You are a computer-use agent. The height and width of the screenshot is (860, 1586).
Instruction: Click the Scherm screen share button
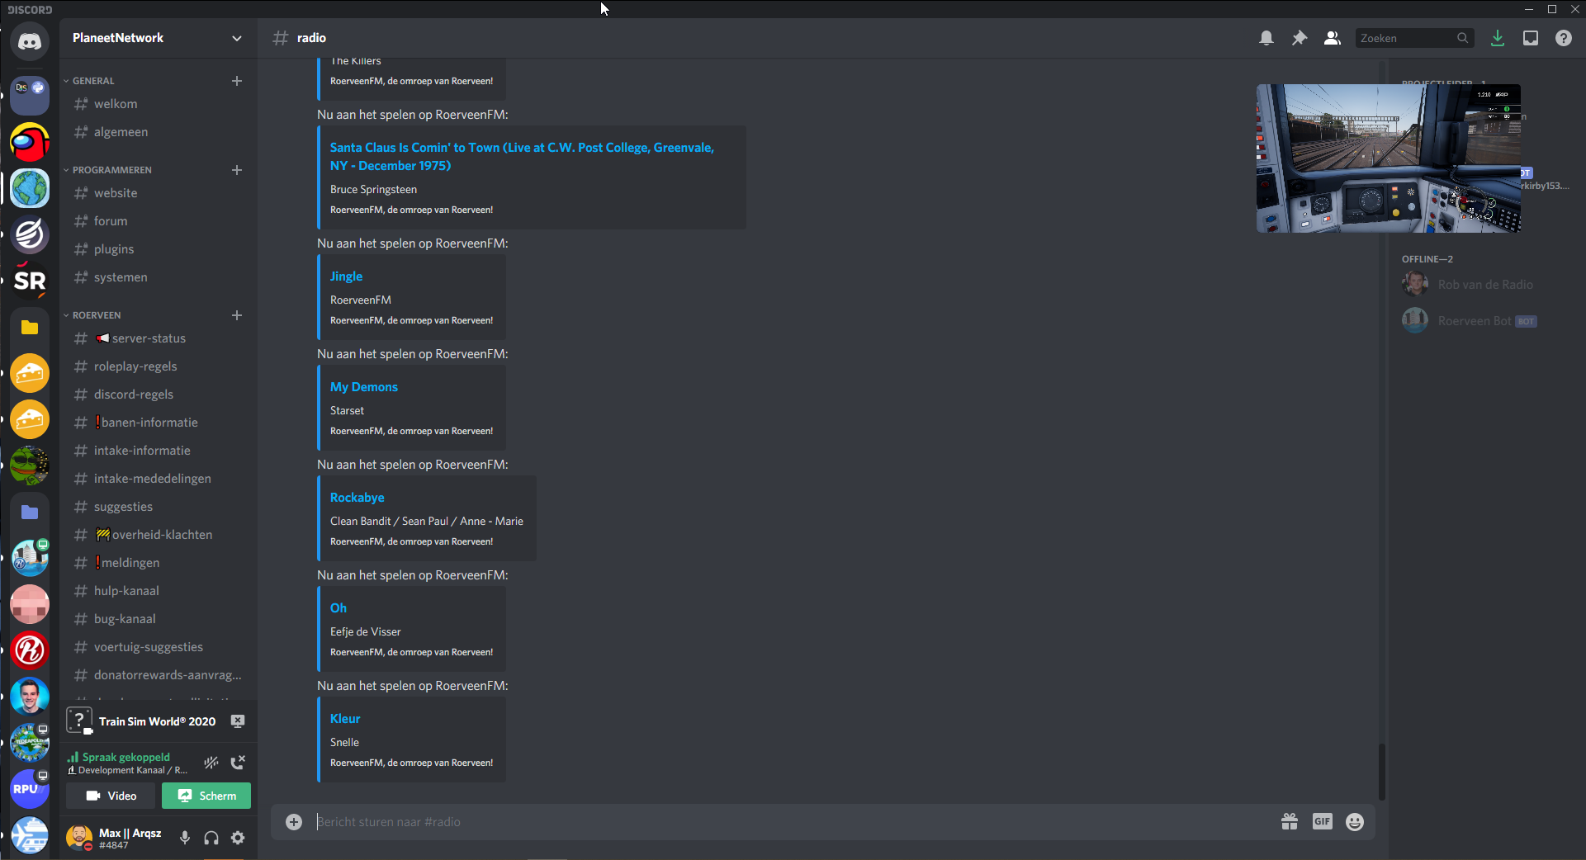tap(206, 796)
